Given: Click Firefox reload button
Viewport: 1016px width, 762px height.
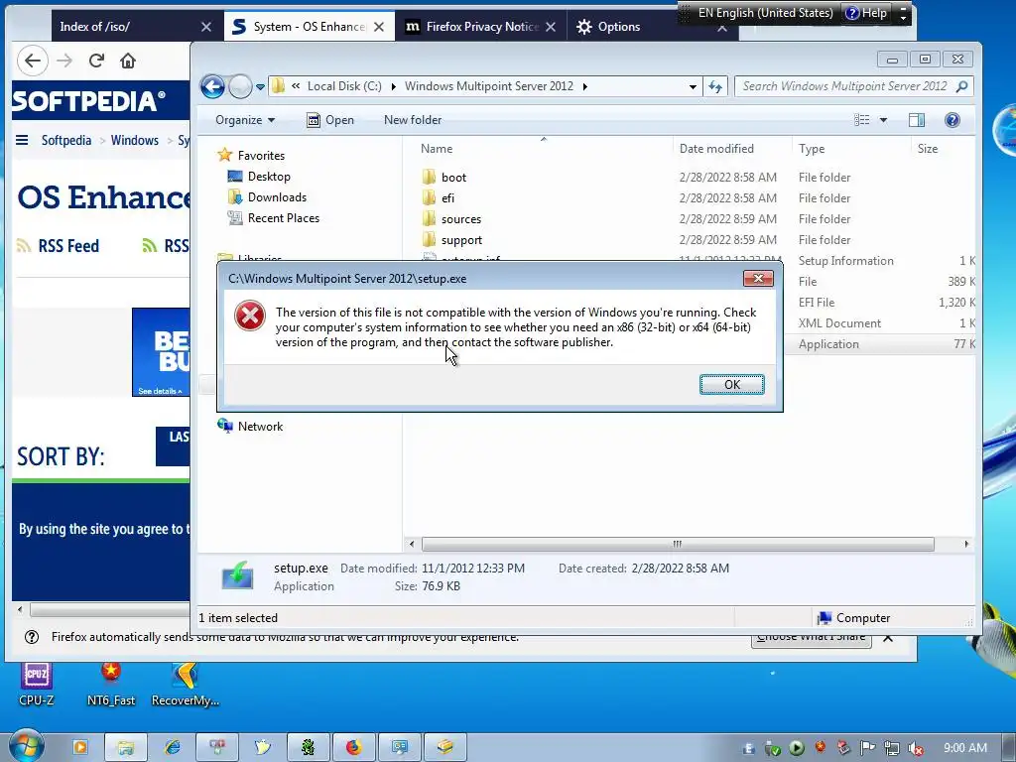Looking at the screenshot, I should coord(96,61).
